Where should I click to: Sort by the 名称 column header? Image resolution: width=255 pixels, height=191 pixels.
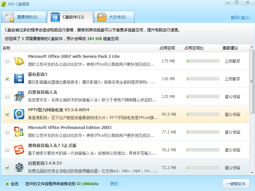(x=80, y=48)
